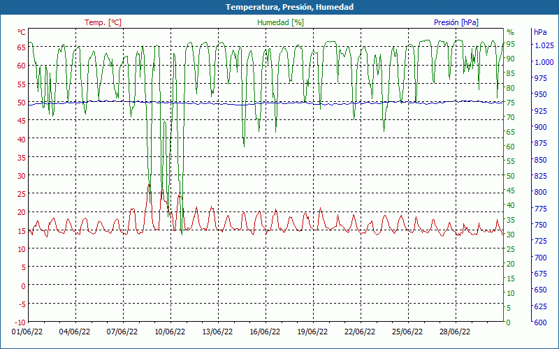Click the -10 value on temperature axis
559x349 pixels.
click(x=20, y=322)
